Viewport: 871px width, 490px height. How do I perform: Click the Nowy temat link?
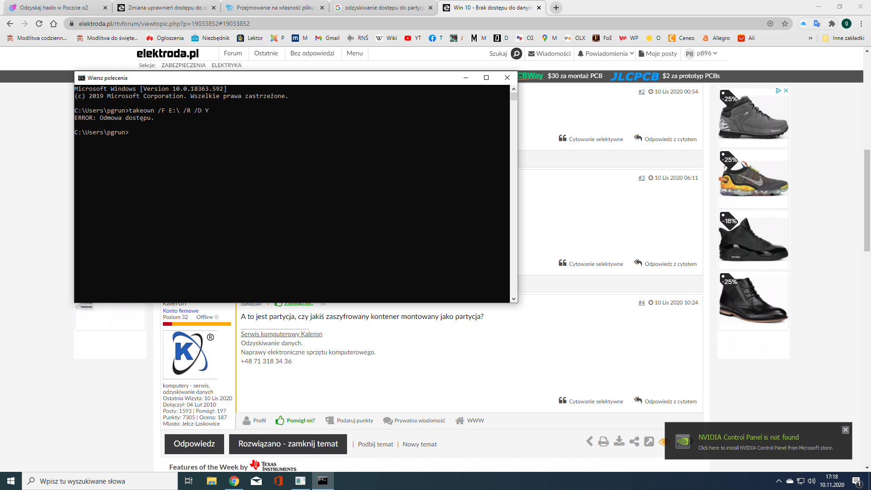420,445
